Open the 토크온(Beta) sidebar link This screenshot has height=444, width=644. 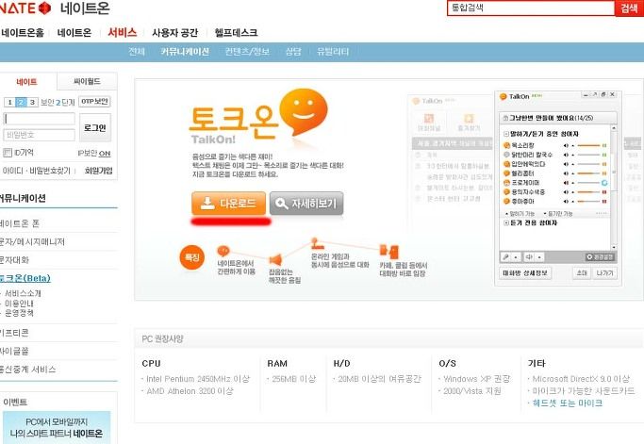click(25, 278)
